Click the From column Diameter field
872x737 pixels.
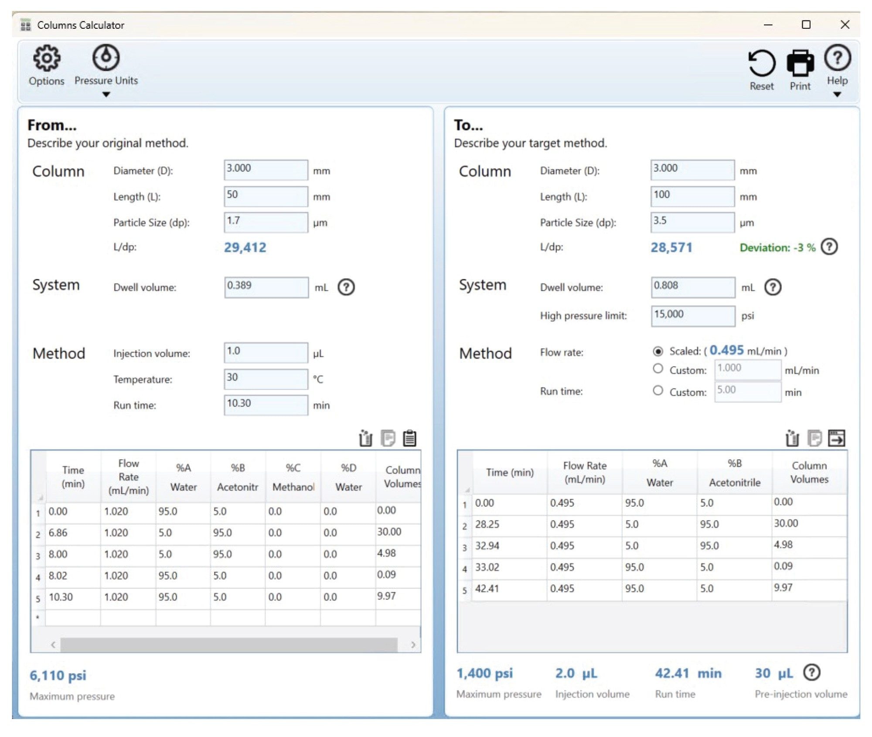coord(266,170)
